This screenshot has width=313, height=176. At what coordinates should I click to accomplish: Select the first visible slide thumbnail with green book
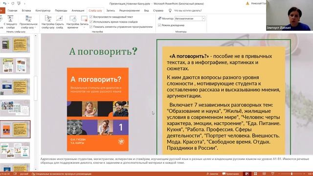pos(15,44)
